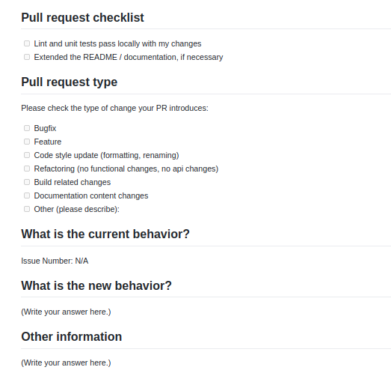The width and height of the screenshot is (391, 382).
Task: Click the Pull request checklist heading
Action: point(82,18)
